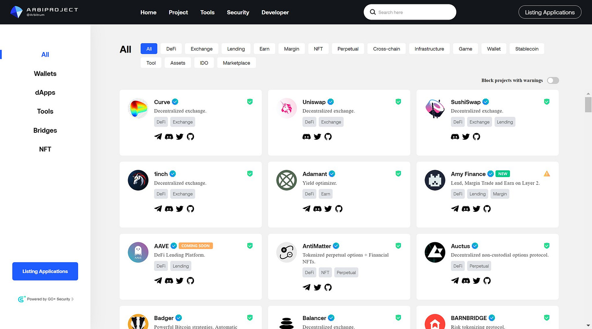Viewport: 592px width, 329px height.
Task: Open Curve's Discord link
Action: click(x=169, y=136)
